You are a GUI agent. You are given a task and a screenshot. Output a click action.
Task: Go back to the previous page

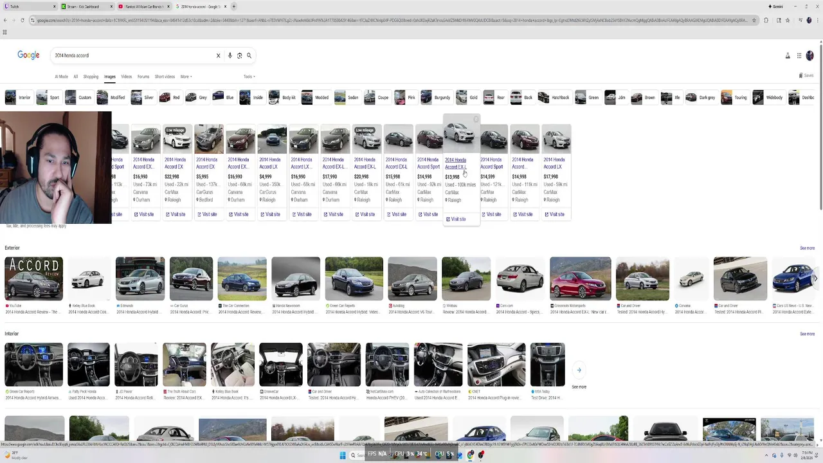point(5,20)
